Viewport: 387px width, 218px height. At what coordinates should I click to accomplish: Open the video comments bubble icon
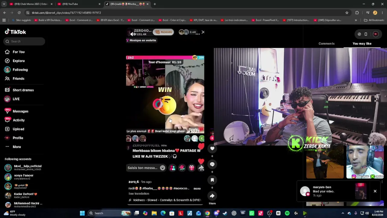212,164
